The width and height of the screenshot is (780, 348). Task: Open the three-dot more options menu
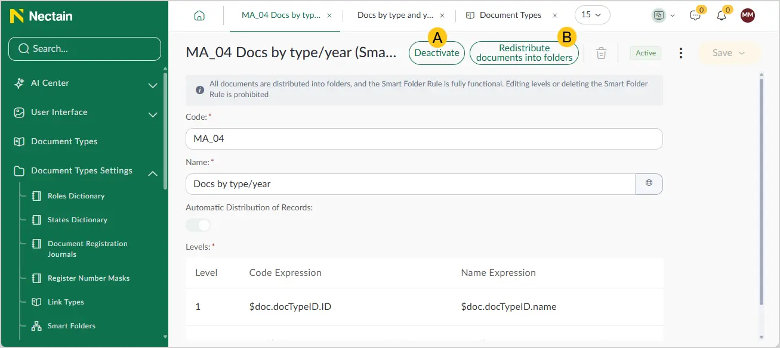pos(681,53)
